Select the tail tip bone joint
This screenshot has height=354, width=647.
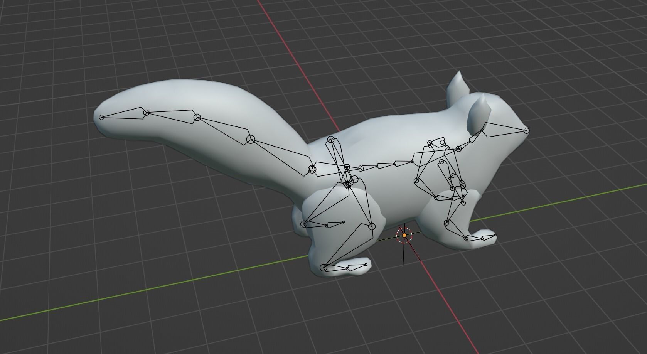click(102, 117)
